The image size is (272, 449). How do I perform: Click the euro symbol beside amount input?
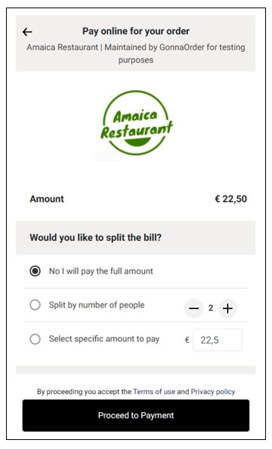click(187, 340)
